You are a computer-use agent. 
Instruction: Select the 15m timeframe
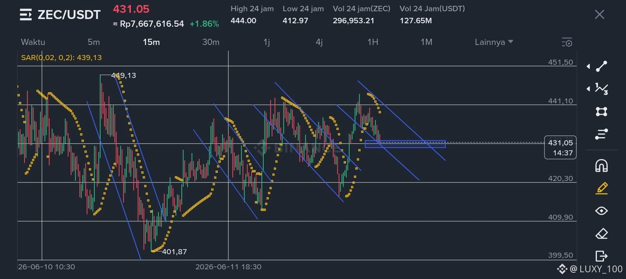[x=151, y=42]
